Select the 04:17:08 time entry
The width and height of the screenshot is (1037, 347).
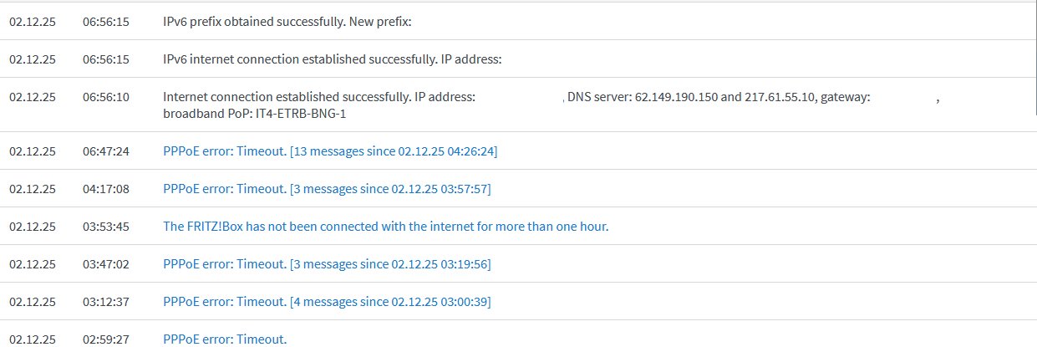[x=106, y=189]
